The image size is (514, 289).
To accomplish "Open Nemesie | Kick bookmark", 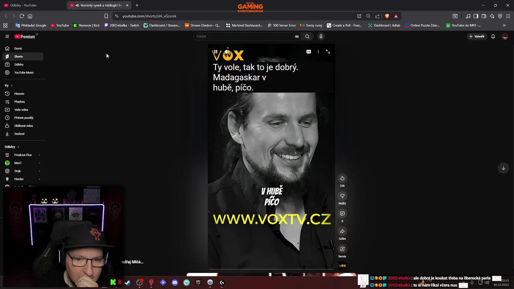I will 86,25.
